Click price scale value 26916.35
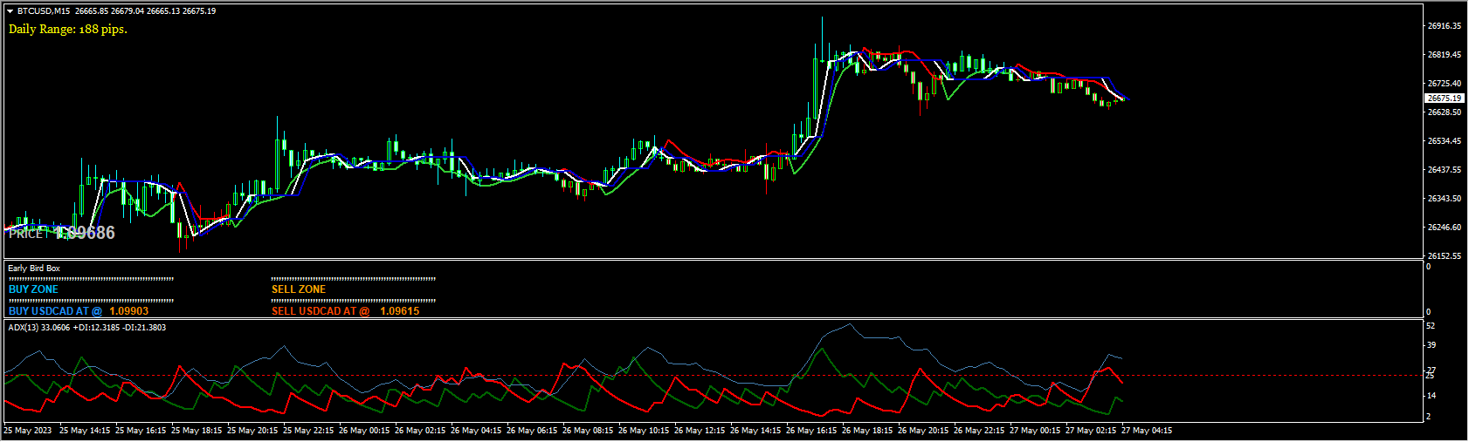The width and height of the screenshot is (1469, 442). point(1445,26)
